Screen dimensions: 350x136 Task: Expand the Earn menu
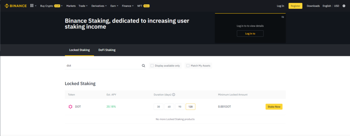tap(114, 6)
